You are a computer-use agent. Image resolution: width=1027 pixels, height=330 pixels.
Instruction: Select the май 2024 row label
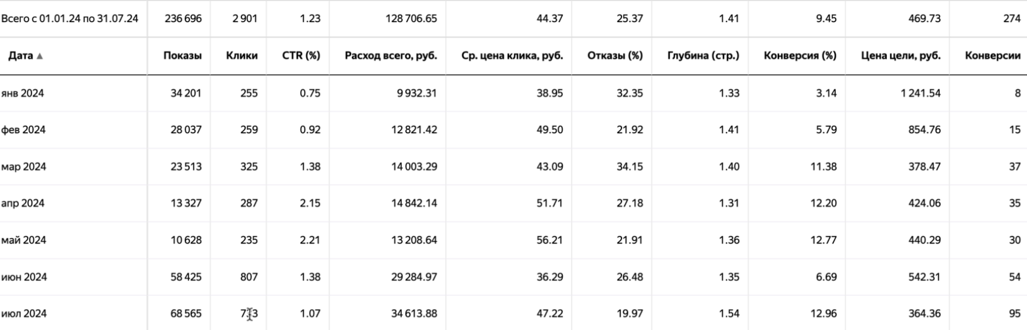point(24,240)
